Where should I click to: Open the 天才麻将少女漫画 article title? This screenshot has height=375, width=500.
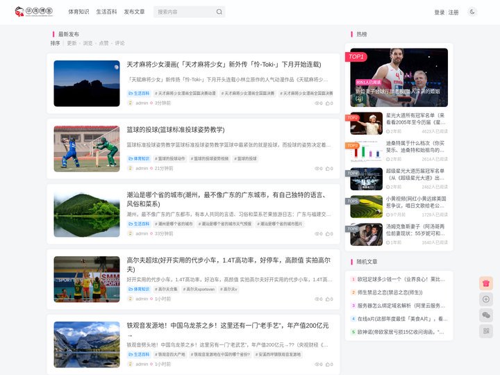click(x=224, y=65)
